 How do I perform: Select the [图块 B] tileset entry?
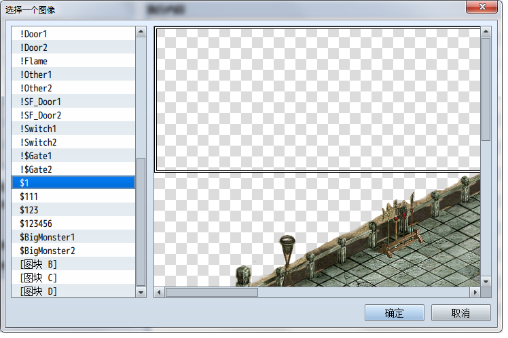[73, 264]
